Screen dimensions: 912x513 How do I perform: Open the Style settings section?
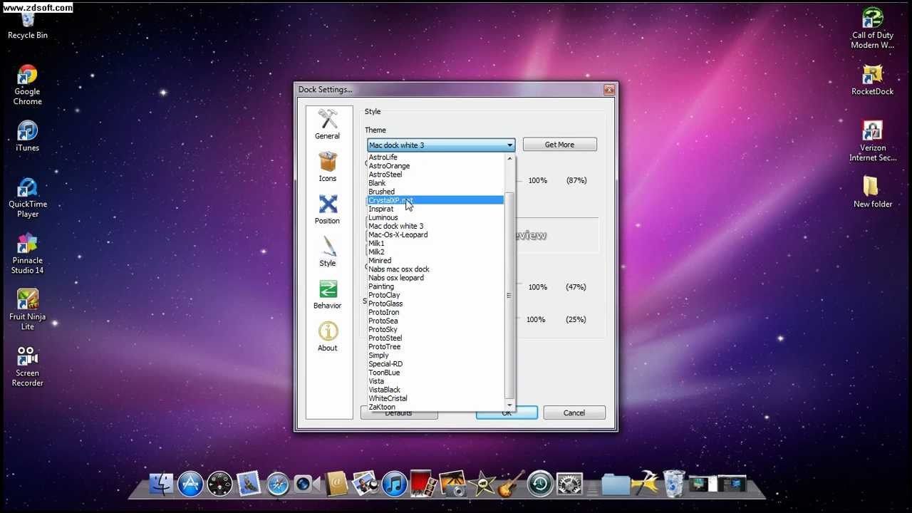tap(328, 252)
